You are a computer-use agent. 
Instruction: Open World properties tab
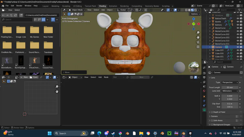click(204, 91)
